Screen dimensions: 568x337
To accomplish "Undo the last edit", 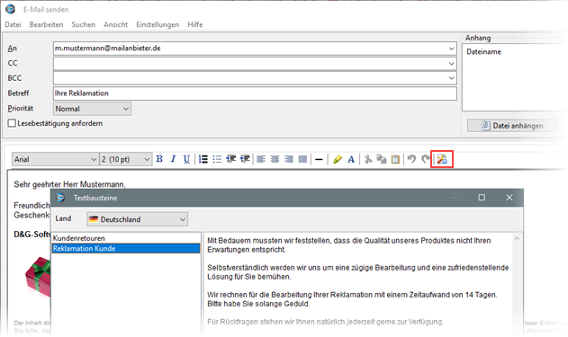I will (x=411, y=159).
